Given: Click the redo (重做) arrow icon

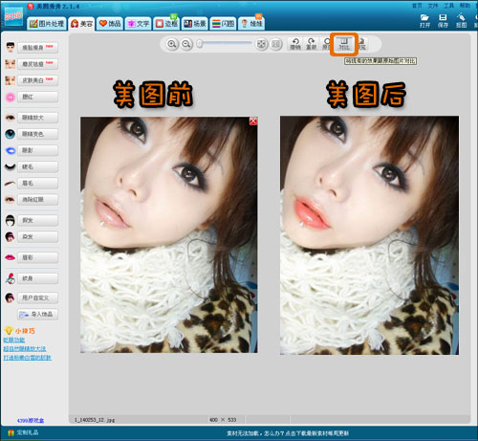Looking at the screenshot, I should coord(311,44).
